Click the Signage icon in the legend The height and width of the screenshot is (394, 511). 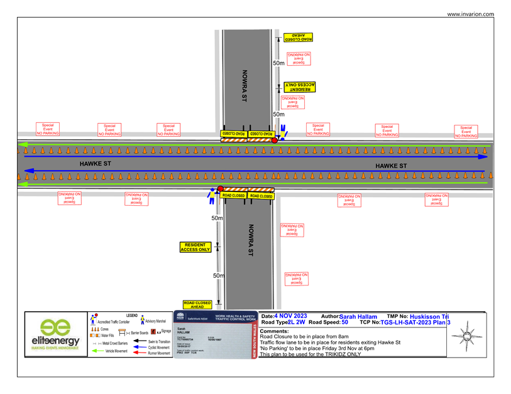(x=153, y=331)
